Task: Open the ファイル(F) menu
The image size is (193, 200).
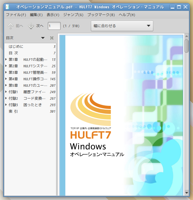Action: [x=16, y=15]
